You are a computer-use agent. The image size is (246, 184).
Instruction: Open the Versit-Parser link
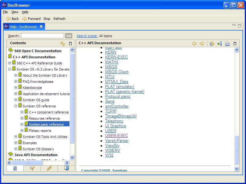pos(117,140)
